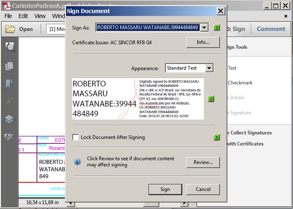
Task: Select the Add Text tool in side panel
Action: (232, 68)
